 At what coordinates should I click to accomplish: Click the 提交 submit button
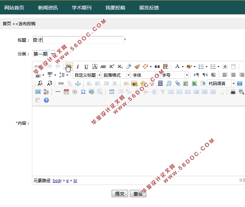click(120, 194)
